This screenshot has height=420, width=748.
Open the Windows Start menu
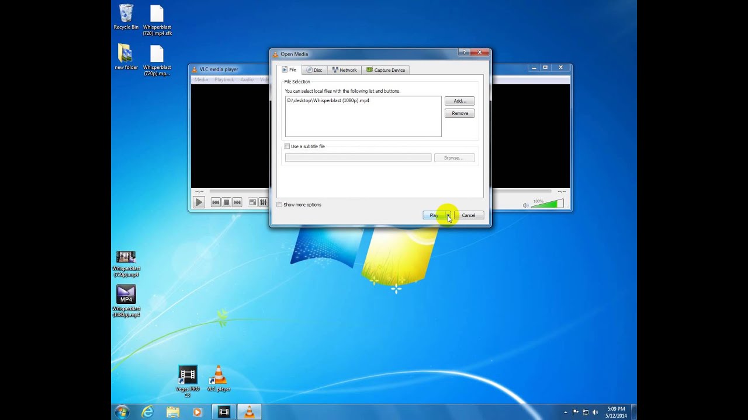click(x=122, y=412)
